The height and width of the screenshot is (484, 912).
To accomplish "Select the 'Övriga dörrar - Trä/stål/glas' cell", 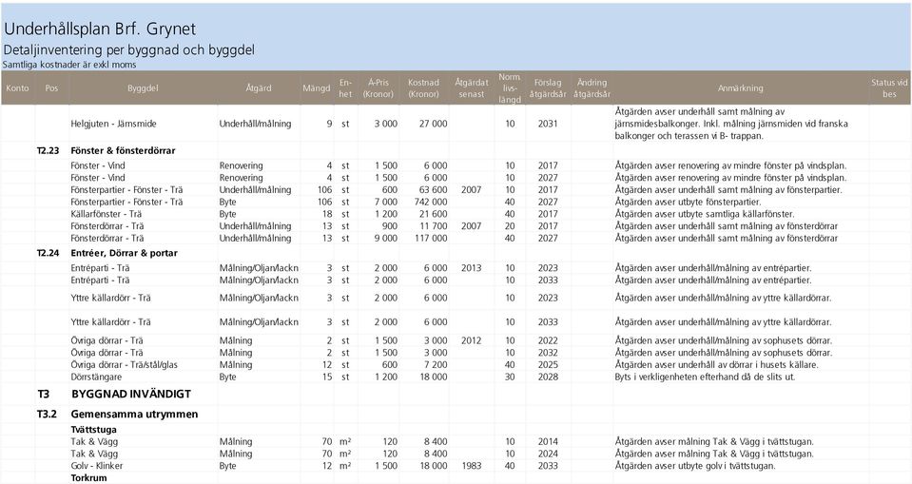I will [x=125, y=365].
